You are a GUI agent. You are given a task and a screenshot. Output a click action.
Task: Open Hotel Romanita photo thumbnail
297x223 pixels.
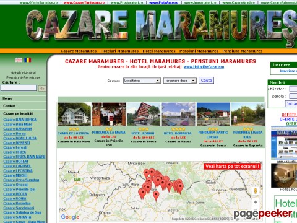178,114
